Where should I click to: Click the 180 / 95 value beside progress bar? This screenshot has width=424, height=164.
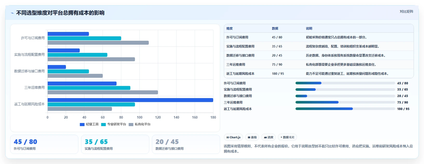coord(403,109)
